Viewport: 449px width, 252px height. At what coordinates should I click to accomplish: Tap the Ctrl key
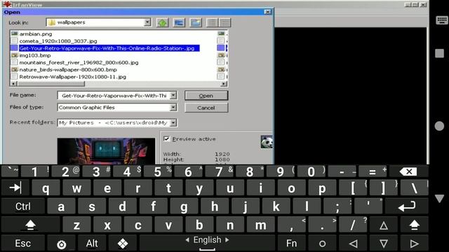23,206
